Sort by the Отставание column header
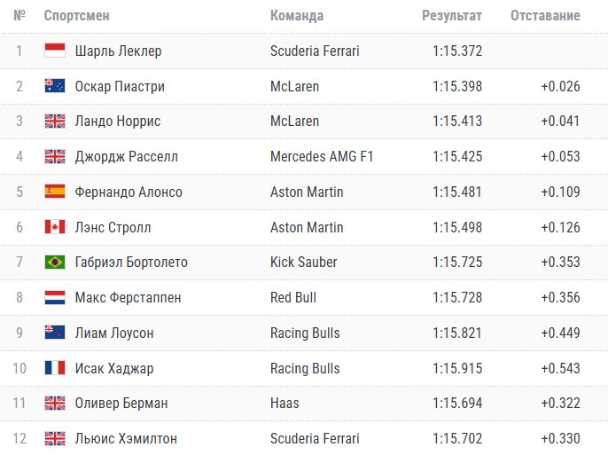Screen dimensions: 608x455 point(545,15)
